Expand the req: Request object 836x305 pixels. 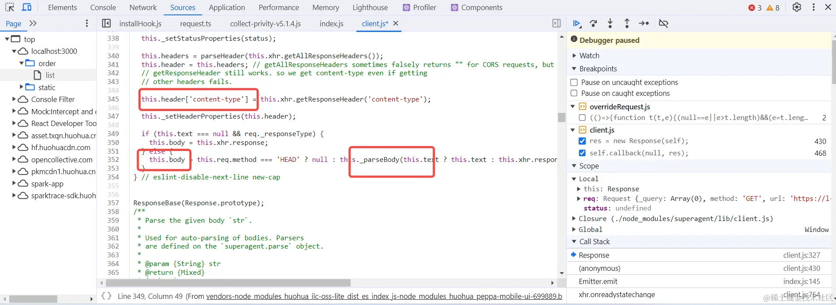coord(579,199)
